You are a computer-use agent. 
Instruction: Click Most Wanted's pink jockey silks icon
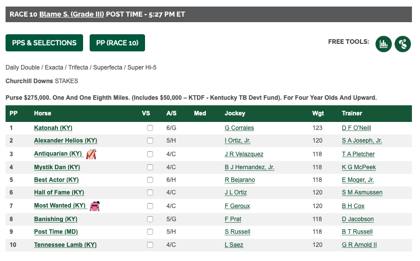coord(95,206)
